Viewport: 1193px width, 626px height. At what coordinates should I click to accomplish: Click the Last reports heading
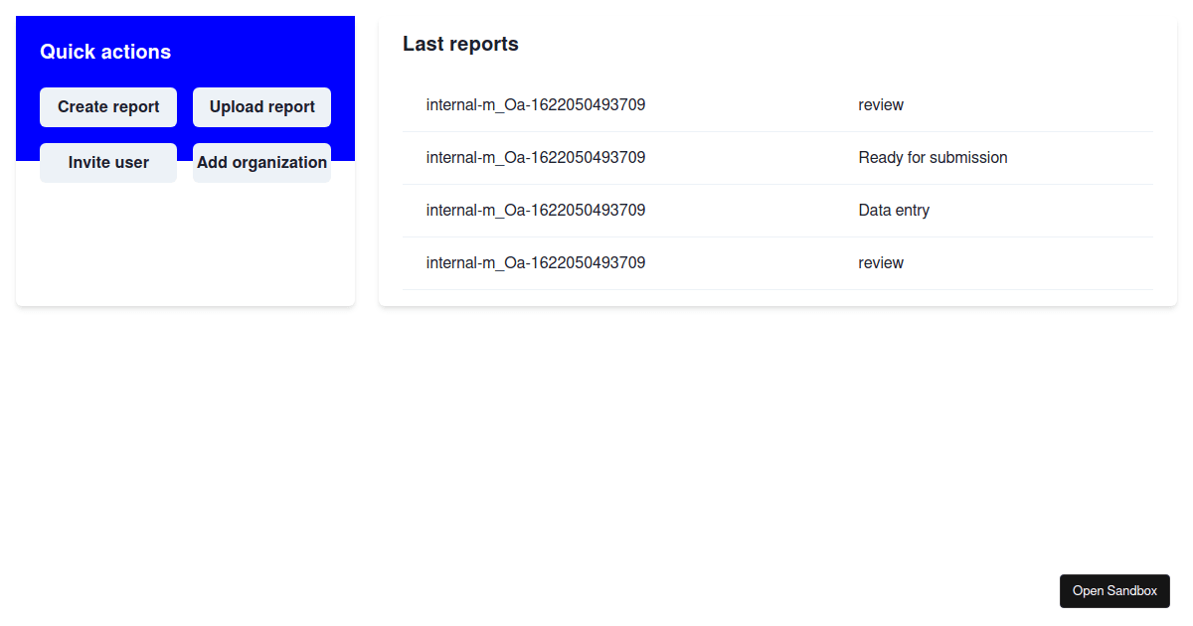(x=460, y=44)
